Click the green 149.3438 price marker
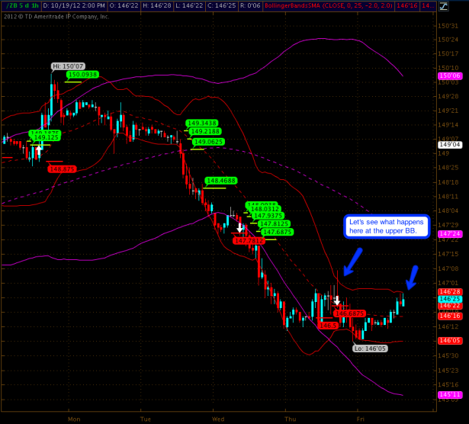The width and height of the screenshot is (469, 424). (x=201, y=123)
